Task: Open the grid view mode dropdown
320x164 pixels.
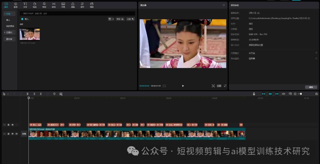Action: tap(111, 19)
